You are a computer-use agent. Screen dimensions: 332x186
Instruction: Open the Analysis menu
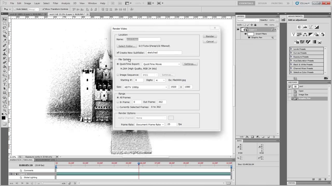(66, 3)
